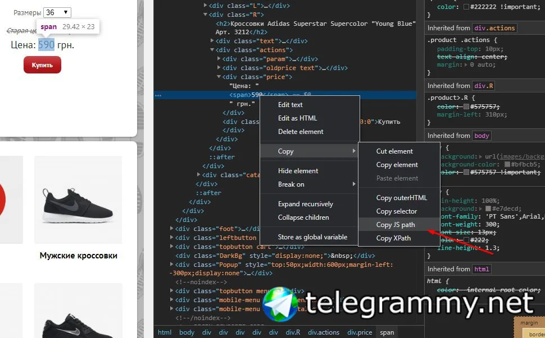Select Copy selector in submenu

point(399,211)
